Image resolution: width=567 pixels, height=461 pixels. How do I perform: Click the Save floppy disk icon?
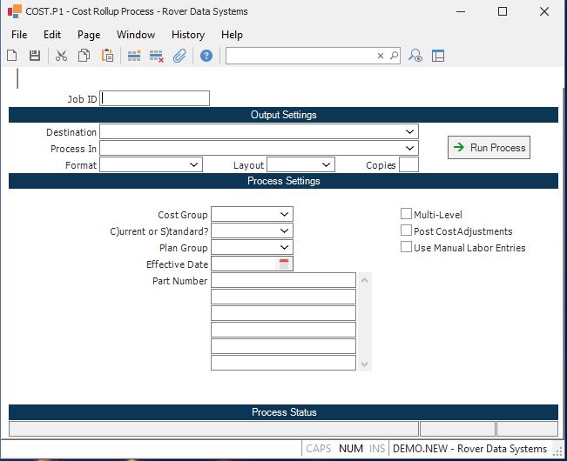point(35,56)
